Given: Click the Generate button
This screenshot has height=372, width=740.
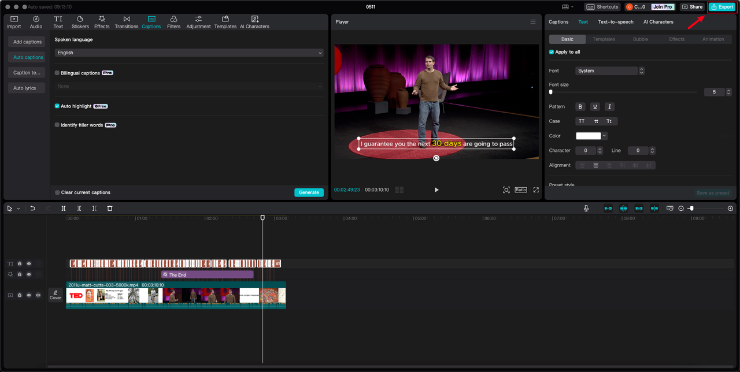Looking at the screenshot, I should (309, 192).
